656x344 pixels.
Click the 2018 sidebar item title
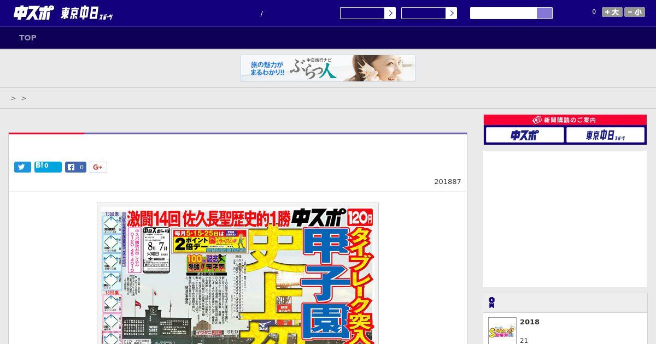[530, 322]
